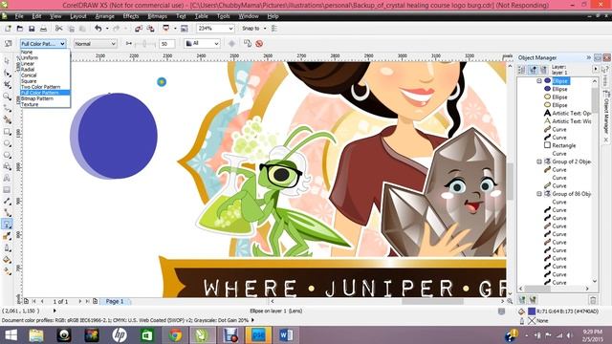Click the Copy Transparency Properties icon
Viewport: 612px width, 344px height.
coord(248,43)
